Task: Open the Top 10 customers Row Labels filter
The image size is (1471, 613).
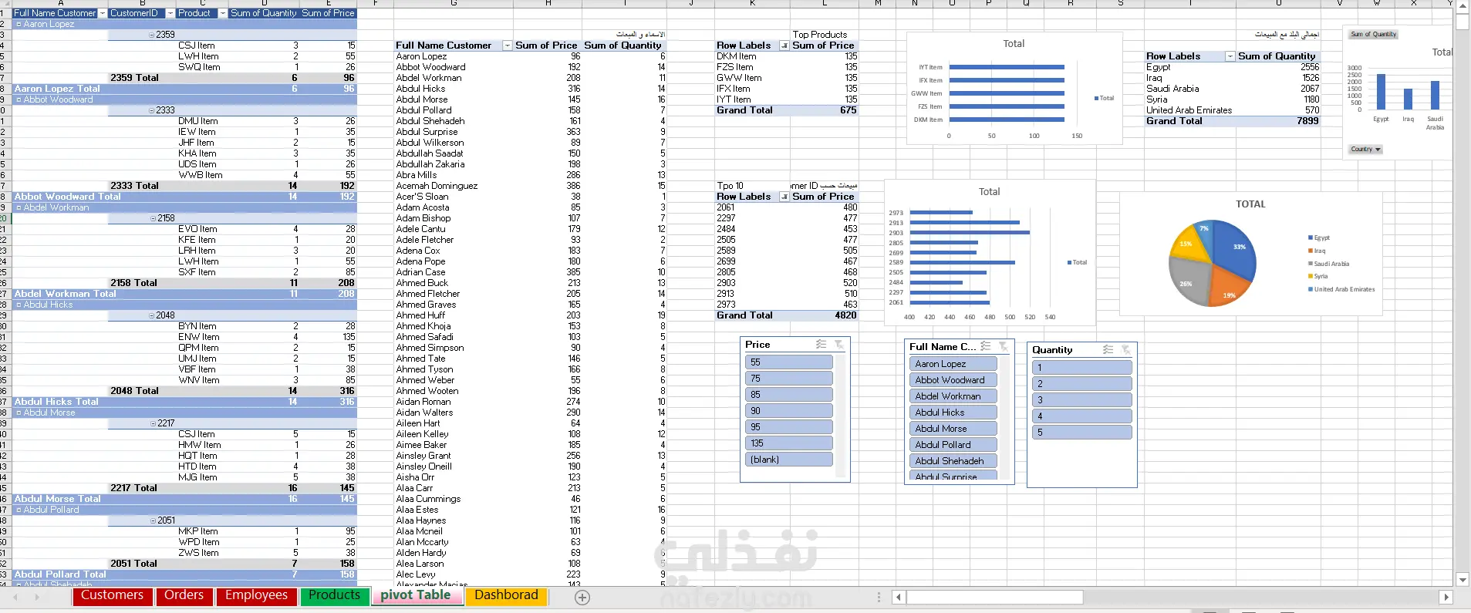Action: (784, 197)
